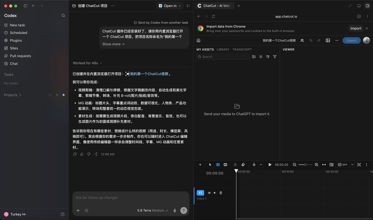
Task: Select the ChatCut - AI Video browser tab
Action: (215, 6)
